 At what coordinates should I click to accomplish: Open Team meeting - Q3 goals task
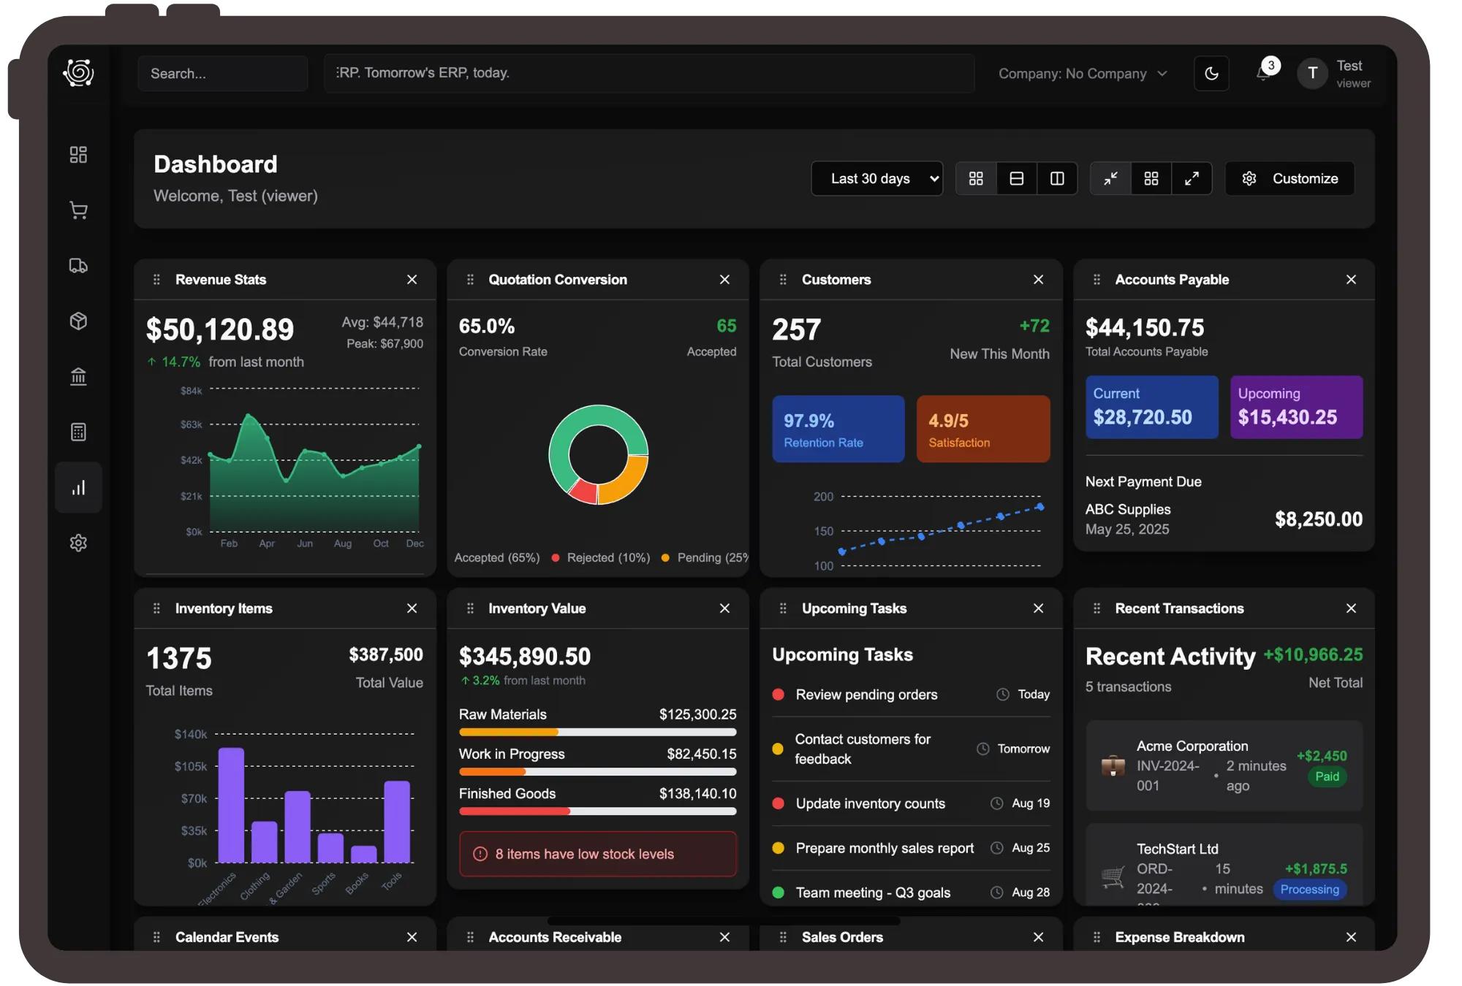(x=911, y=893)
